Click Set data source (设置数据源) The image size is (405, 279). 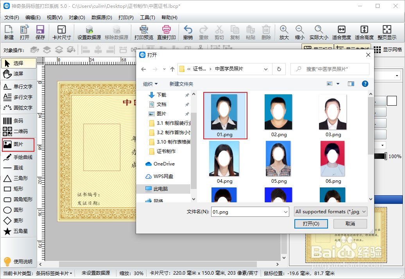click(x=89, y=32)
